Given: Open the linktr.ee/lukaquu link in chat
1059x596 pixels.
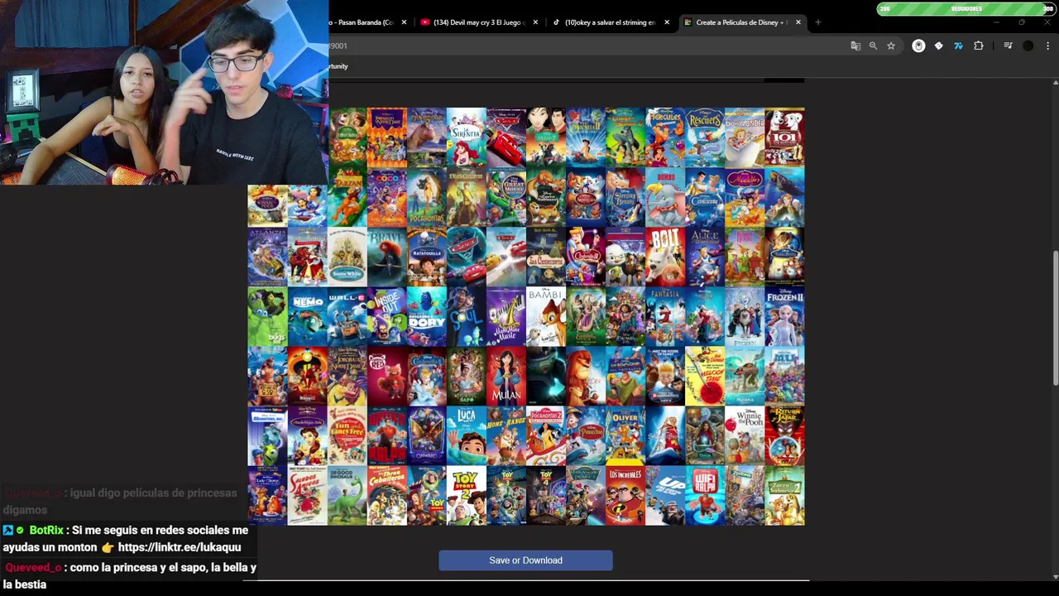Looking at the screenshot, I should (180, 547).
